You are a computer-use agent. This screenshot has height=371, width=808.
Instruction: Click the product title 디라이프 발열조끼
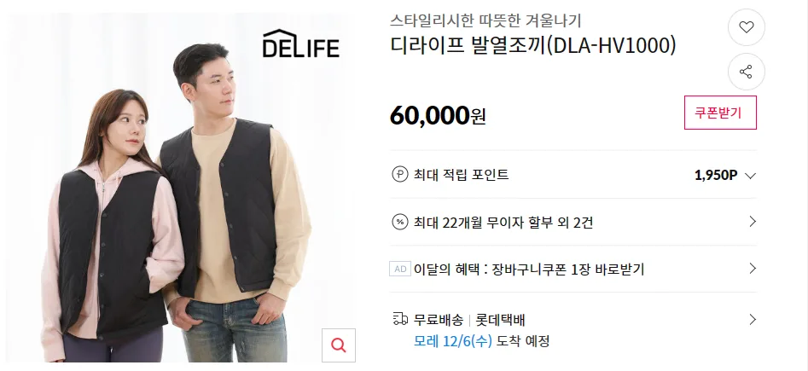coord(532,46)
